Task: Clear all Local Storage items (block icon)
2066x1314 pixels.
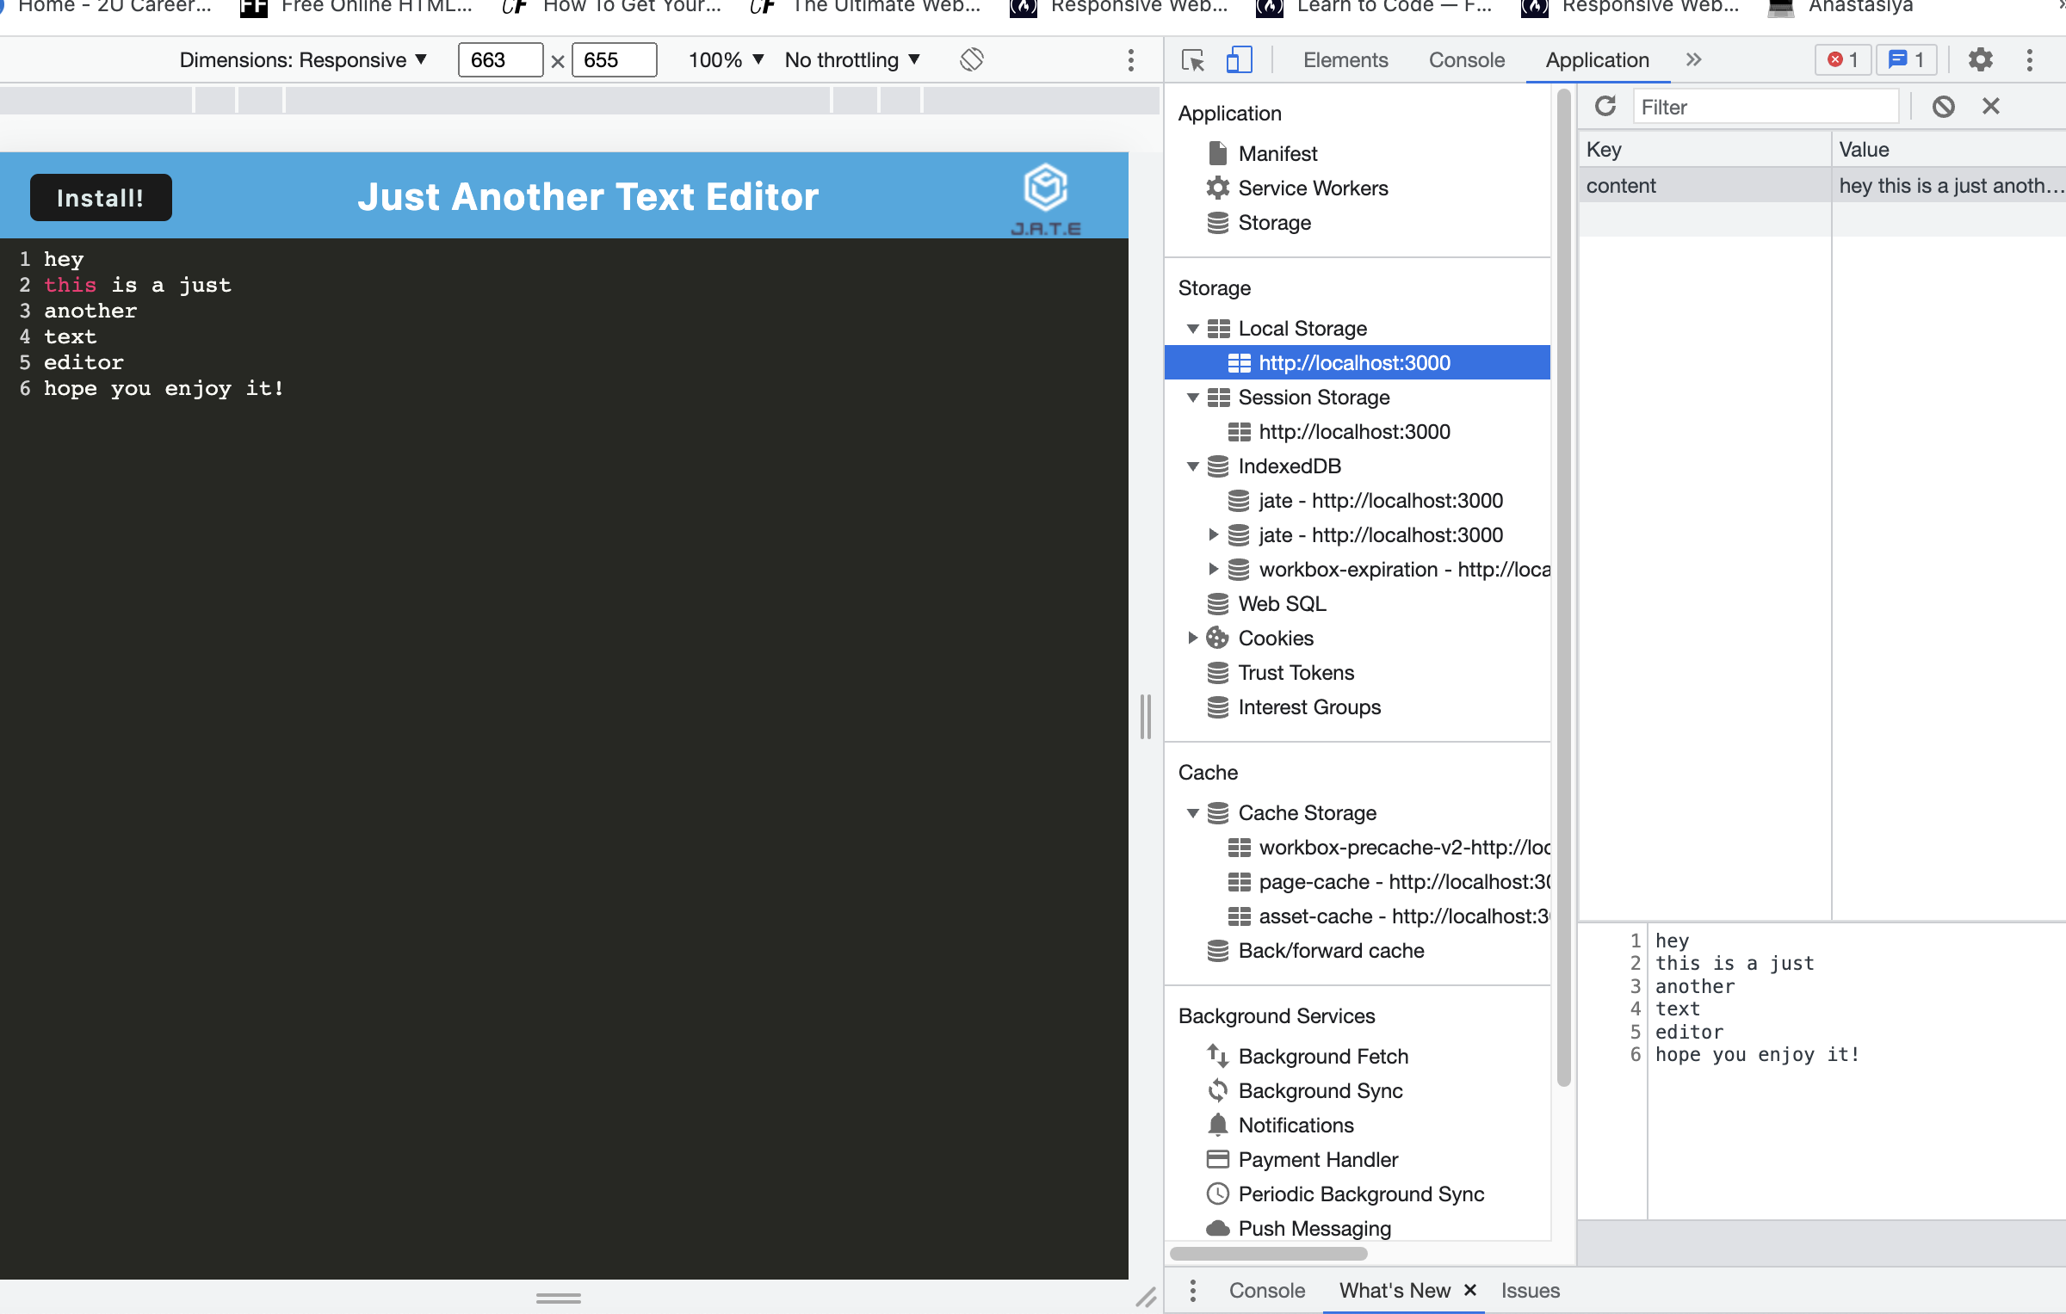Action: [1944, 106]
